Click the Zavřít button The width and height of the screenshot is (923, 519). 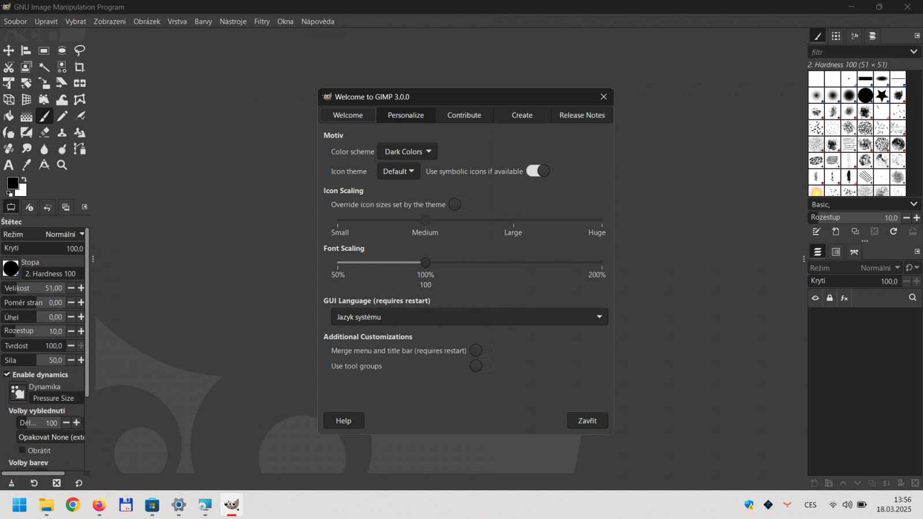point(587,420)
